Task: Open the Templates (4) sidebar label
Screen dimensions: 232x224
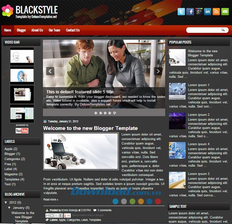Action: click(14, 179)
